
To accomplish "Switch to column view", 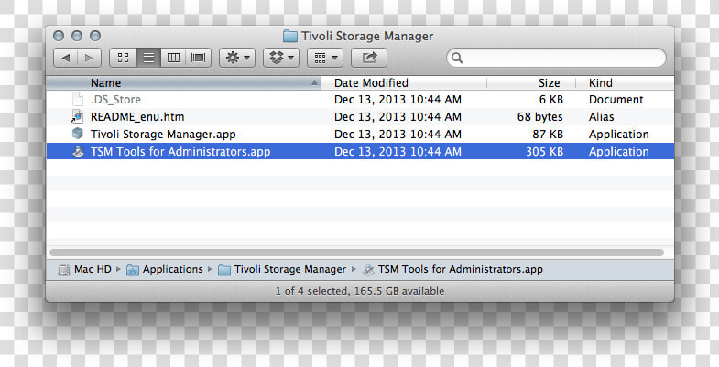I will 173,58.
